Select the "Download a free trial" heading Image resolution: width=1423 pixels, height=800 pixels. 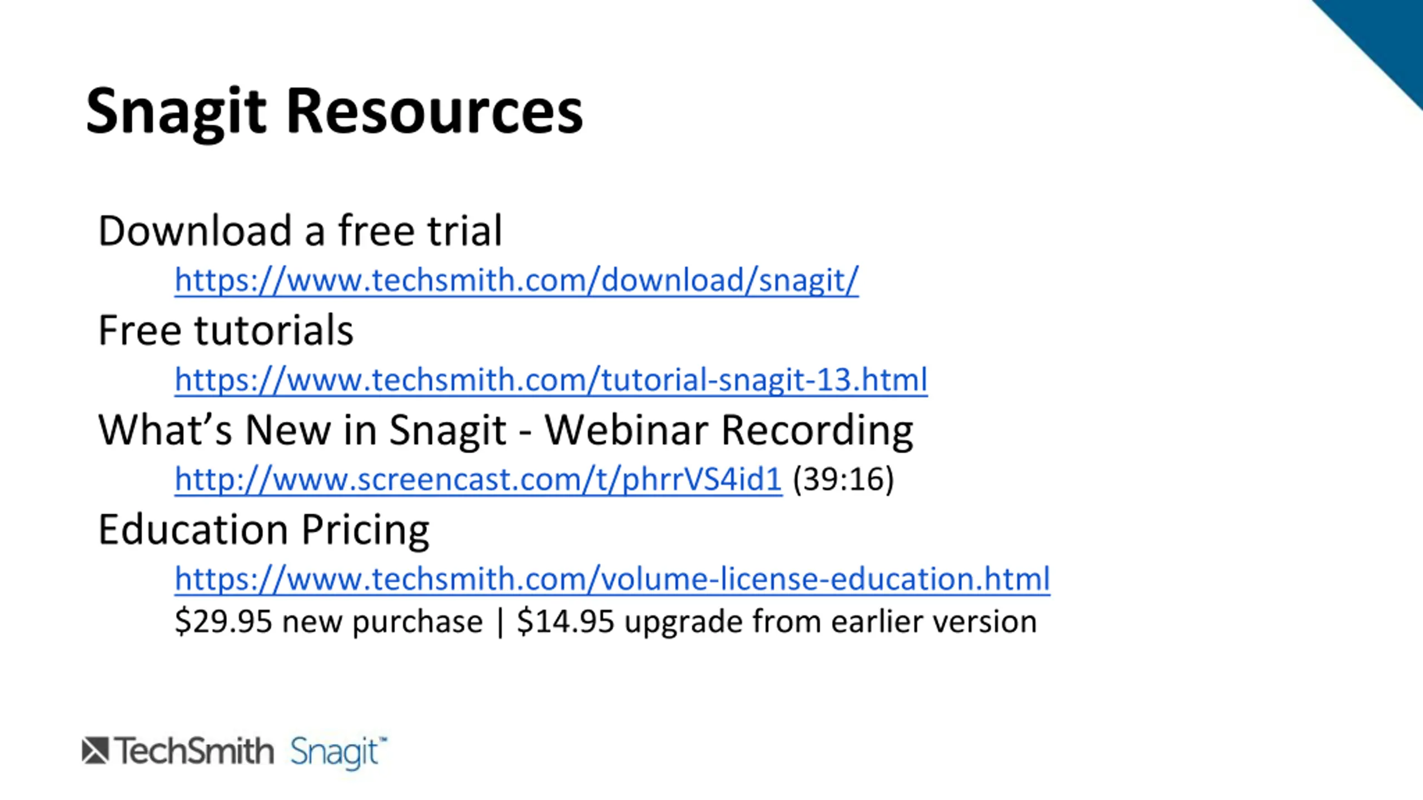(x=300, y=231)
